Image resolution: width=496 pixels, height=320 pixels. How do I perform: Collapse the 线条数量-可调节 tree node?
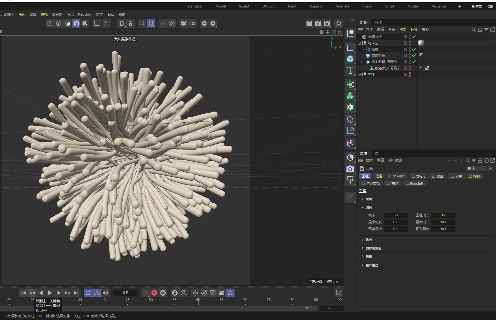[x=363, y=62]
